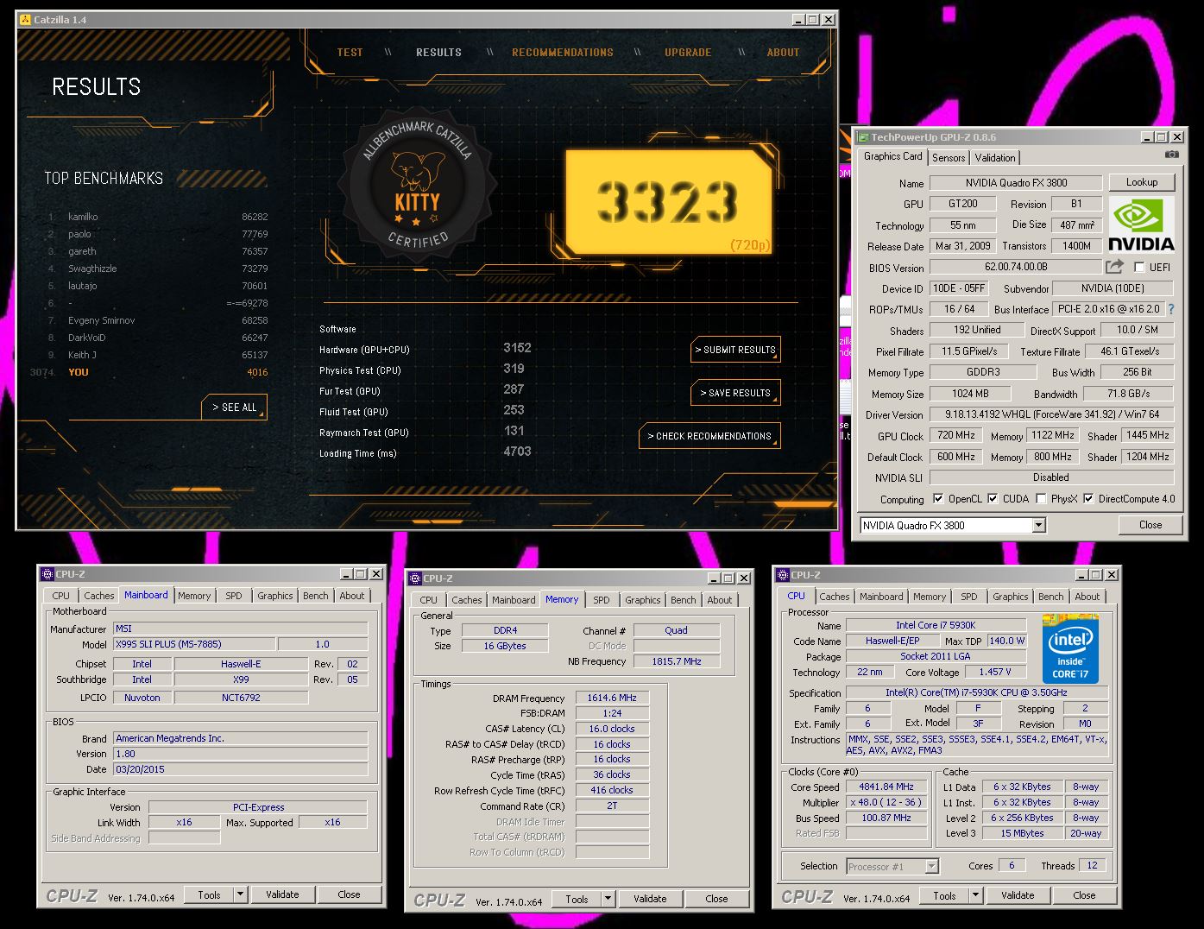Open About tab in CPU-Z Mainboard window
The height and width of the screenshot is (929, 1204).
click(351, 596)
